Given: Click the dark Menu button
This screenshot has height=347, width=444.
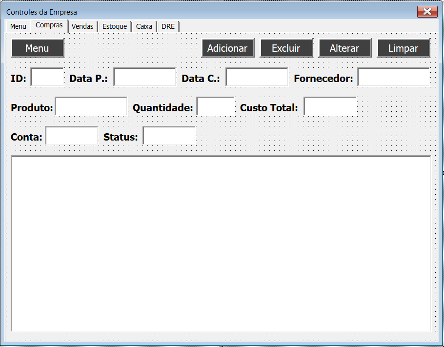Looking at the screenshot, I should [x=38, y=48].
